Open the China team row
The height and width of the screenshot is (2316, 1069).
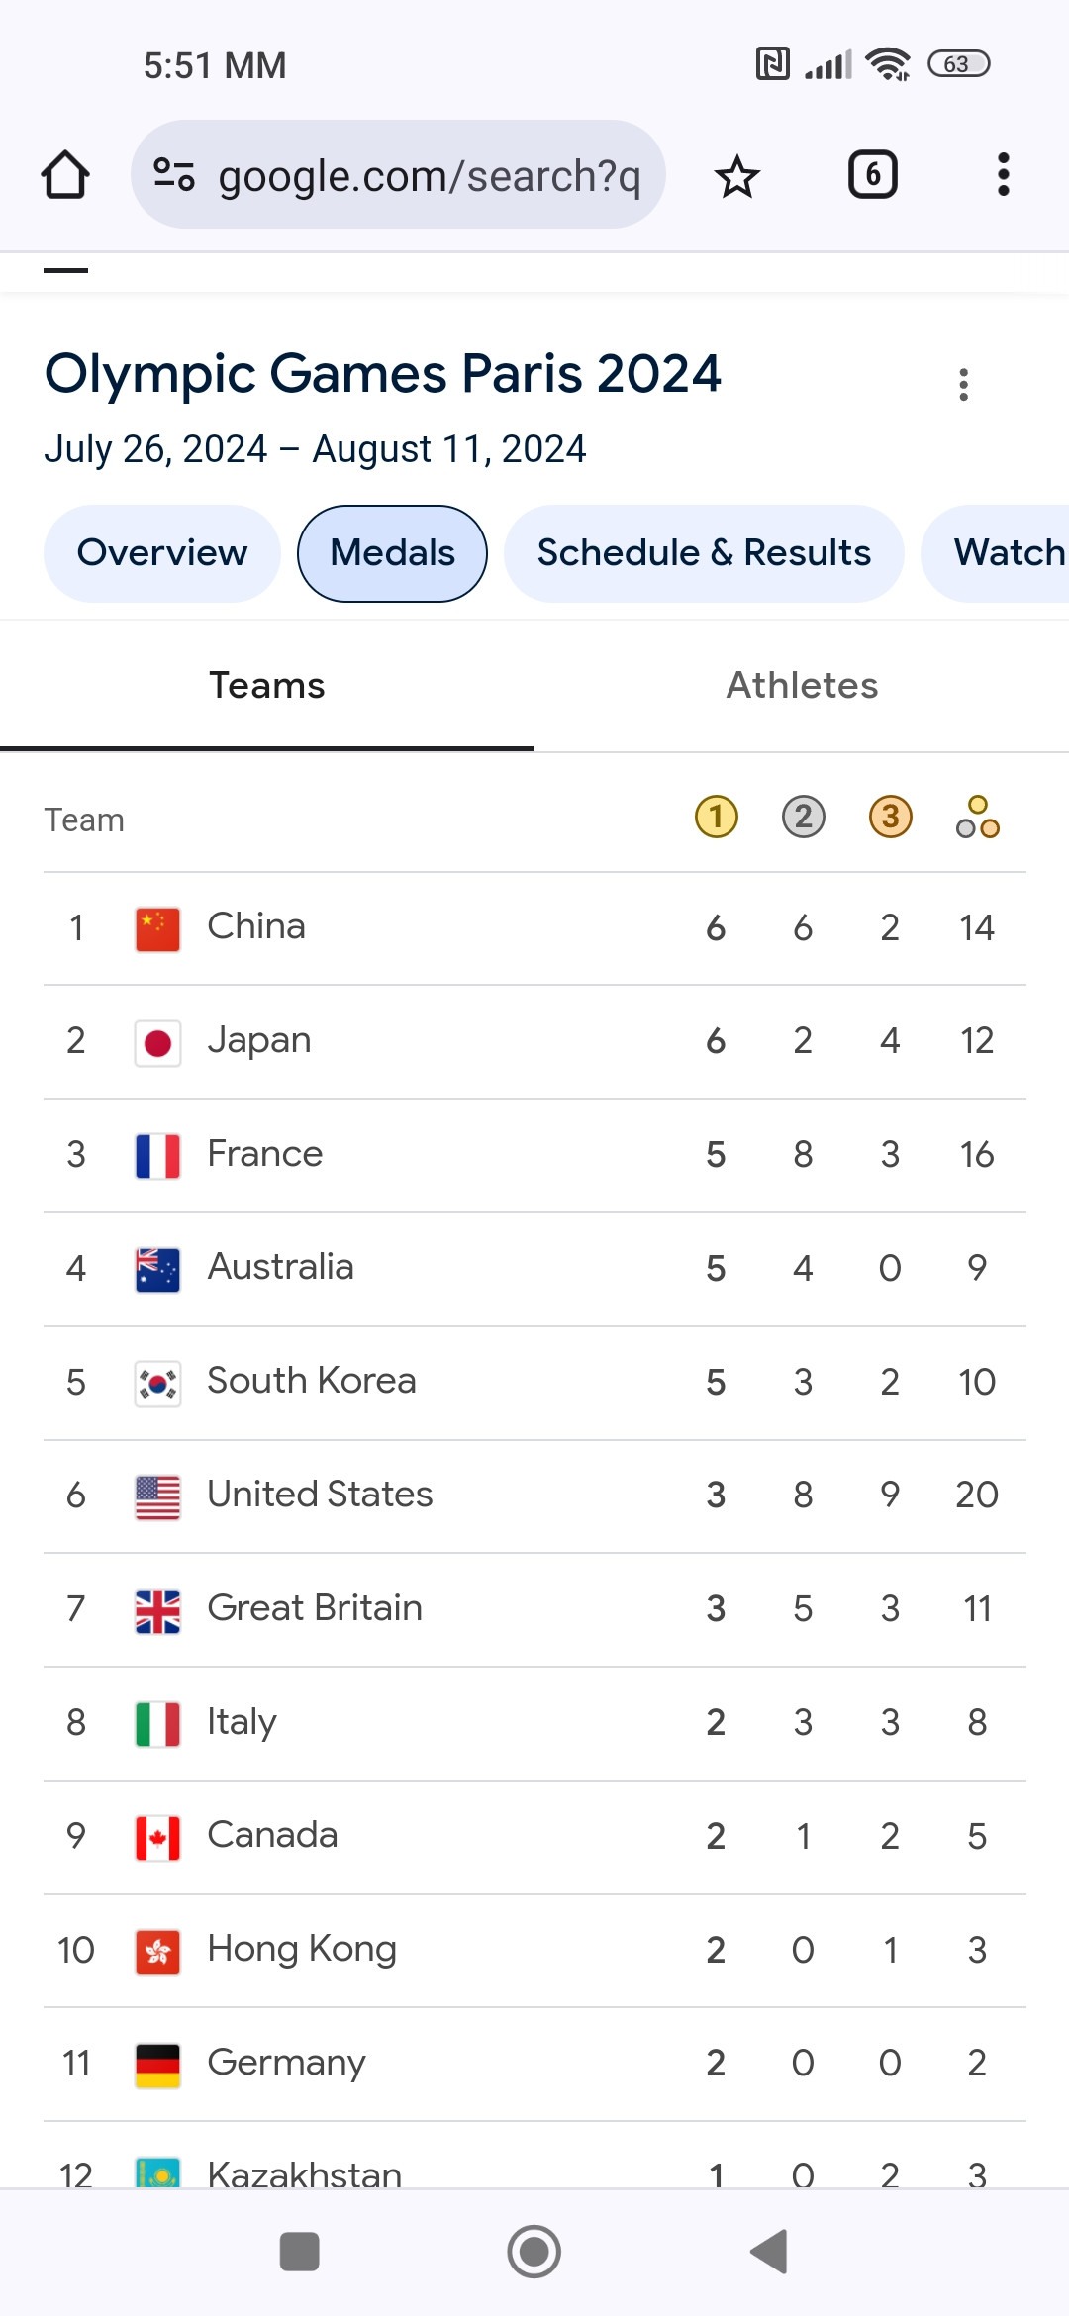pos(534,928)
